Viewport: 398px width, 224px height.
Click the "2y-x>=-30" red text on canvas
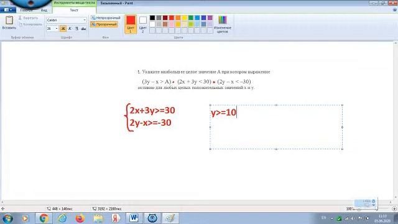(x=150, y=123)
